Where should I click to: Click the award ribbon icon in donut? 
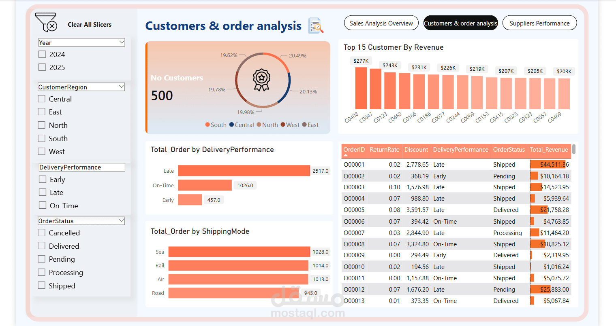(262, 80)
